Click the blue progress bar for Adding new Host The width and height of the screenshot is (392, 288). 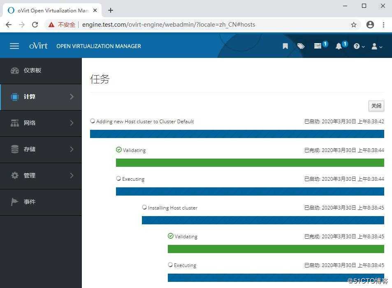pyautogui.click(x=237, y=134)
